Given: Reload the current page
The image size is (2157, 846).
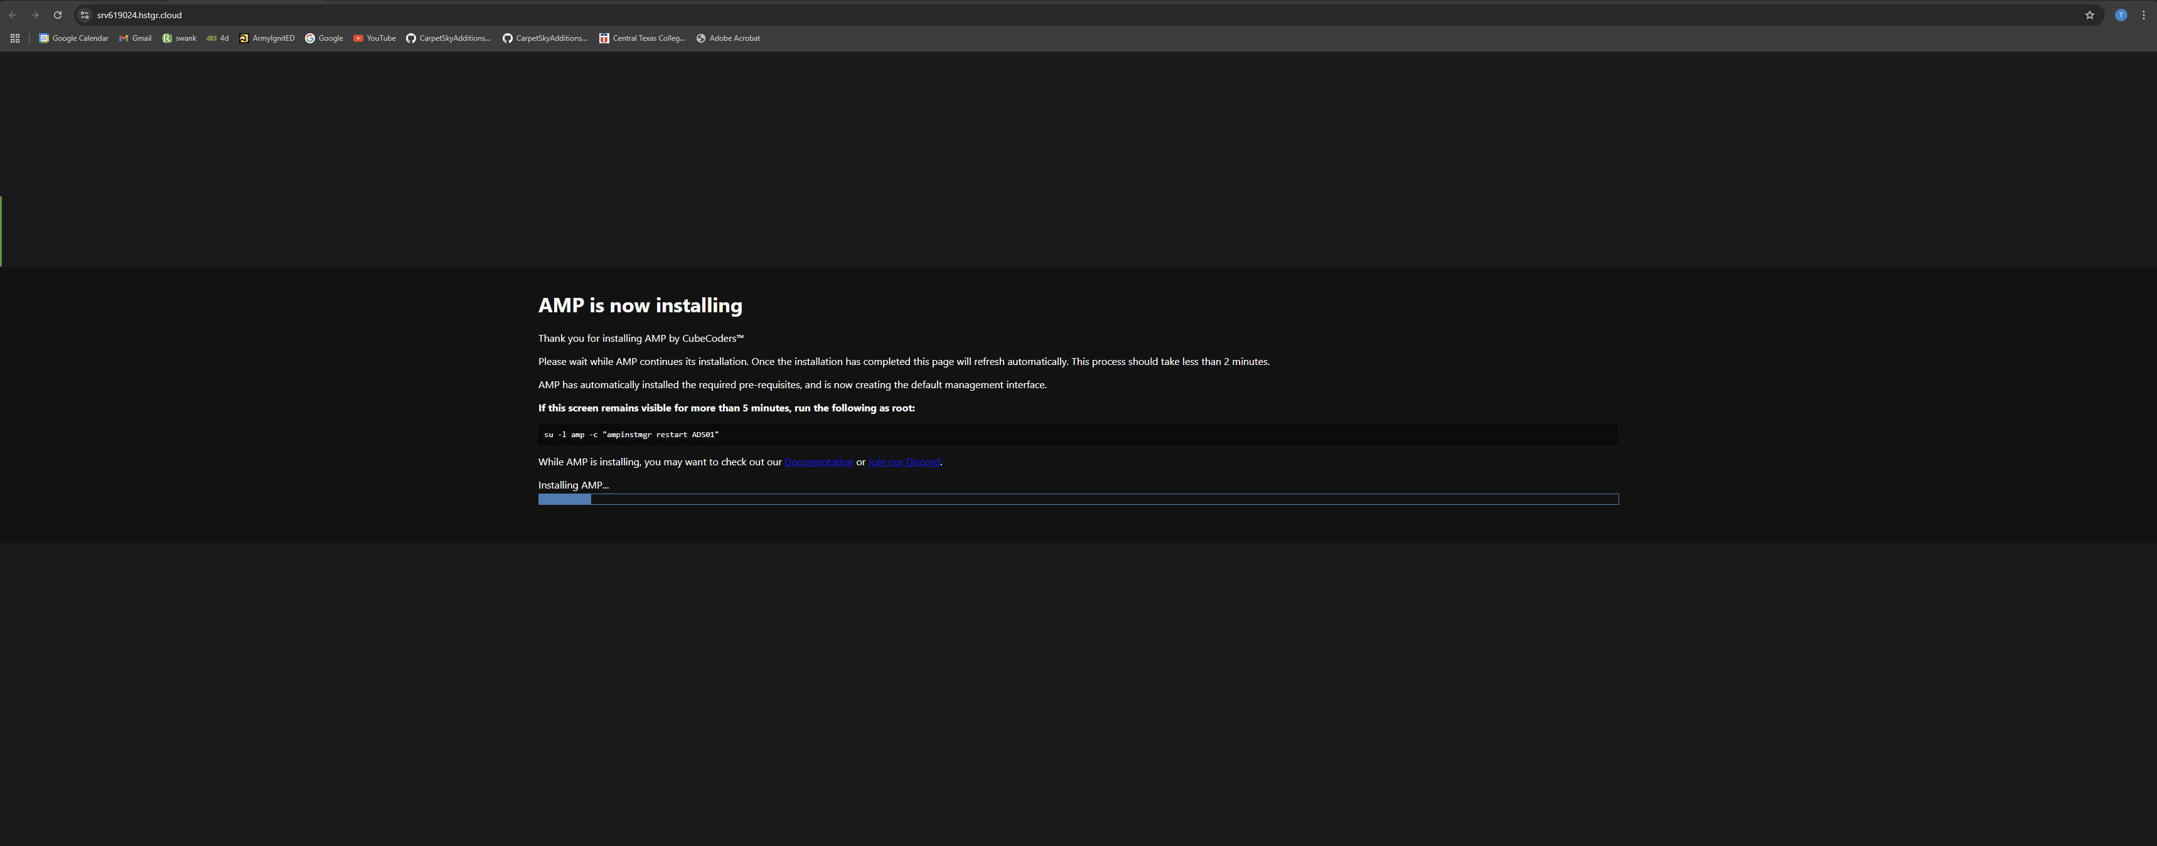Looking at the screenshot, I should (x=58, y=15).
